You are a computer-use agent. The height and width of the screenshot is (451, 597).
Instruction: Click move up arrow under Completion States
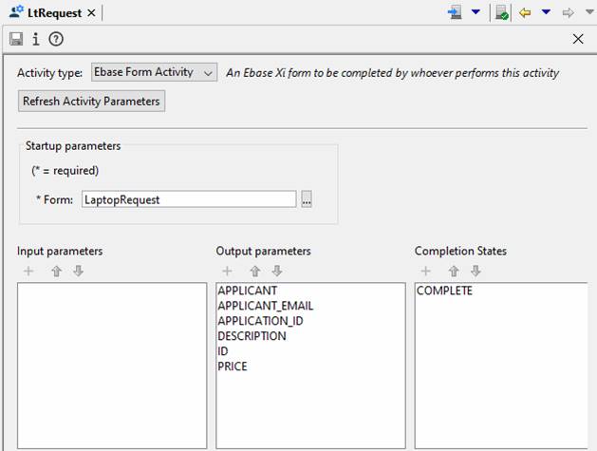455,272
